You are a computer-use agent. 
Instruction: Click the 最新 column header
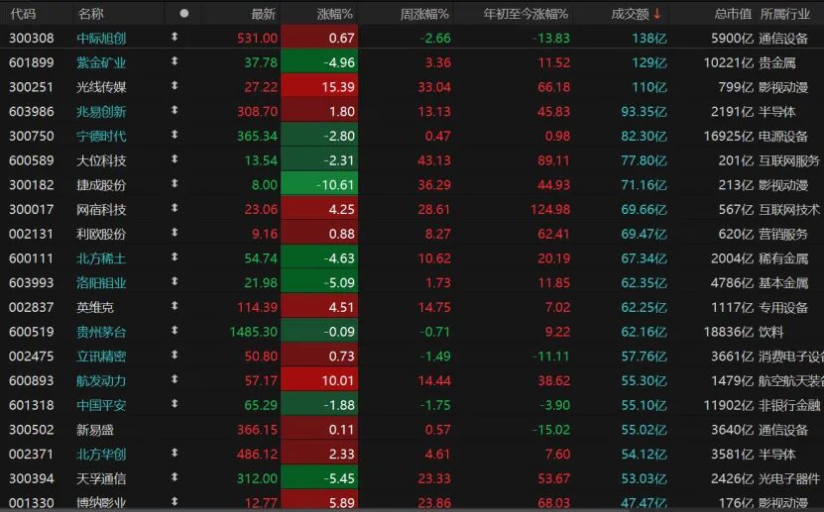pos(263,14)
